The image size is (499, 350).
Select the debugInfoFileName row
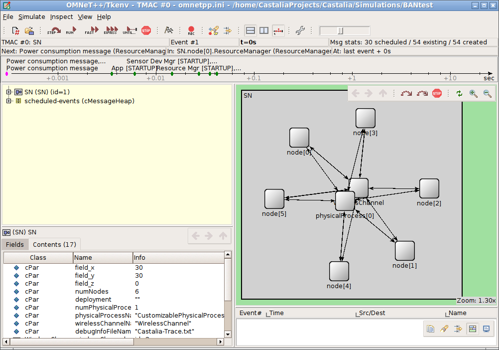click(x=114, y=331)
